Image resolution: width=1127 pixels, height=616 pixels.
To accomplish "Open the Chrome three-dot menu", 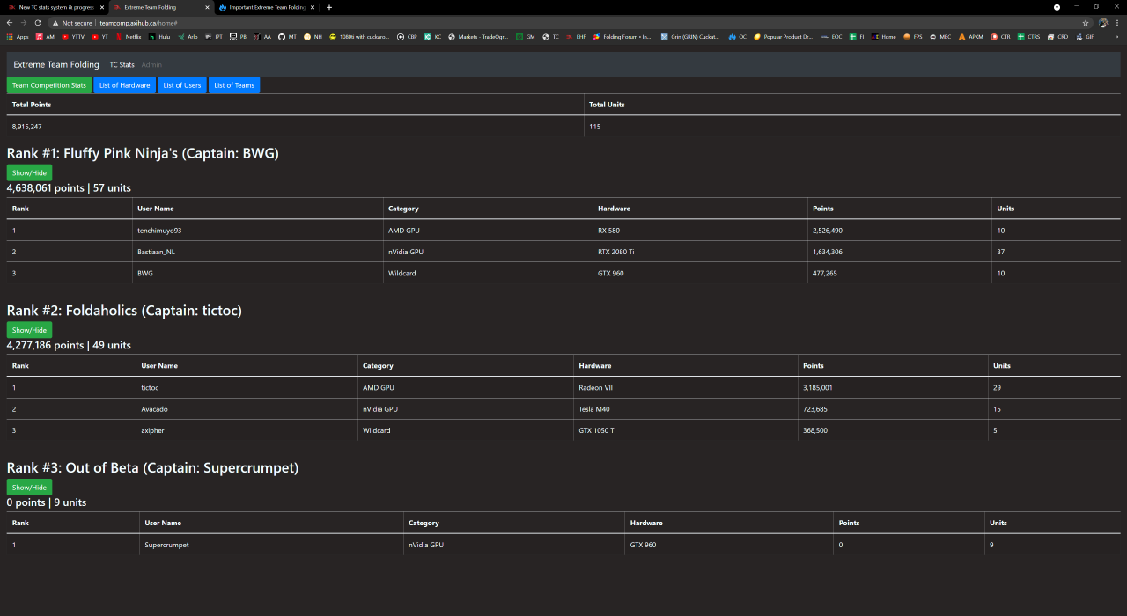I will point(1117,23).
